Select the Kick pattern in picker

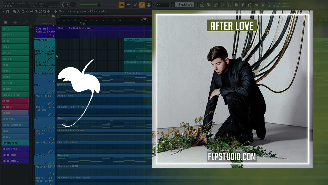point(15,29)
